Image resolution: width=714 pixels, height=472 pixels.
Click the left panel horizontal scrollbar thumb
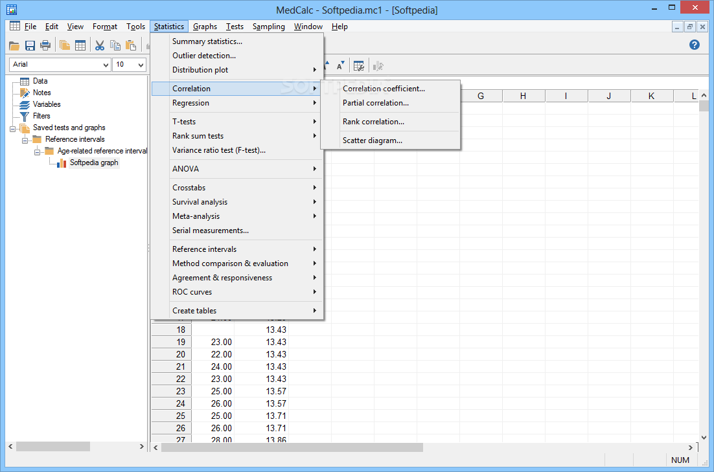[53, 447]
